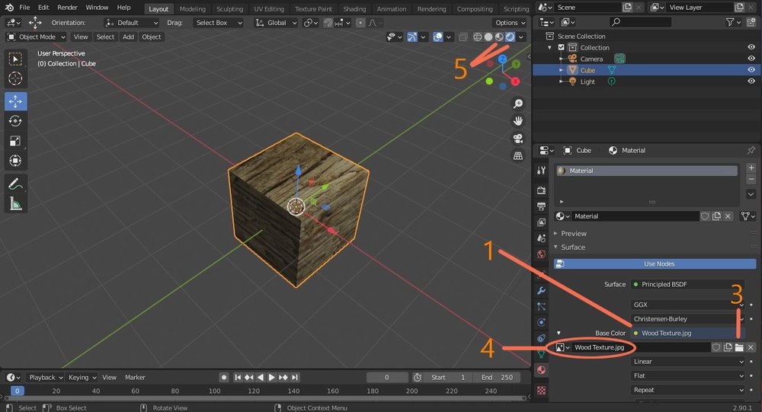This screenshot has height=412, width=762.
Task: Open the Object Mode dropdown
Action: (36, 37)
